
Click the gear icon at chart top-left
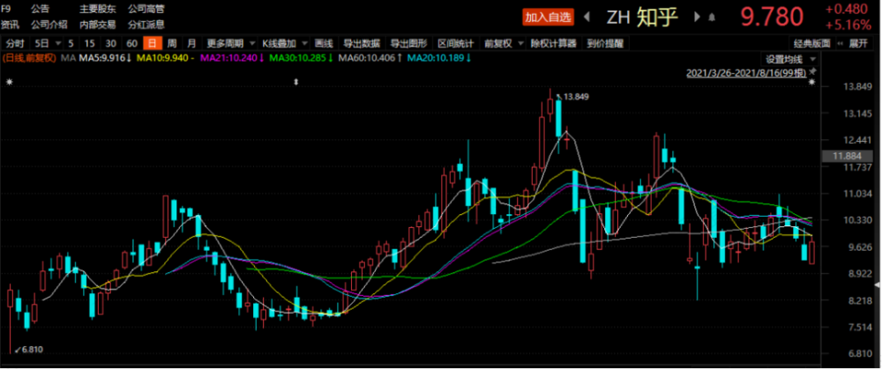(x=9, y=83)
